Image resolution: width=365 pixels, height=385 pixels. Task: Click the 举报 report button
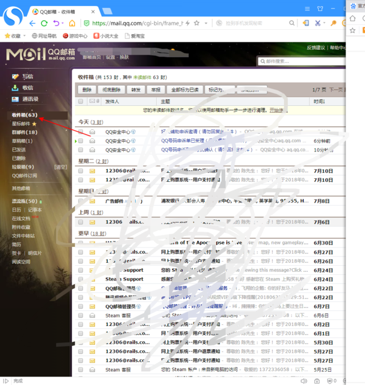156,89
